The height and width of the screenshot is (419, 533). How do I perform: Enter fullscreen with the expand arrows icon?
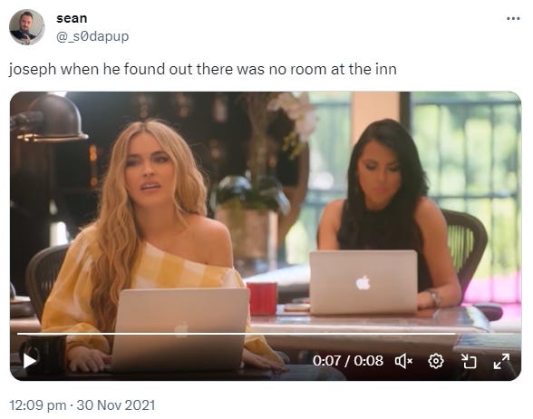[x=501, y=361]
